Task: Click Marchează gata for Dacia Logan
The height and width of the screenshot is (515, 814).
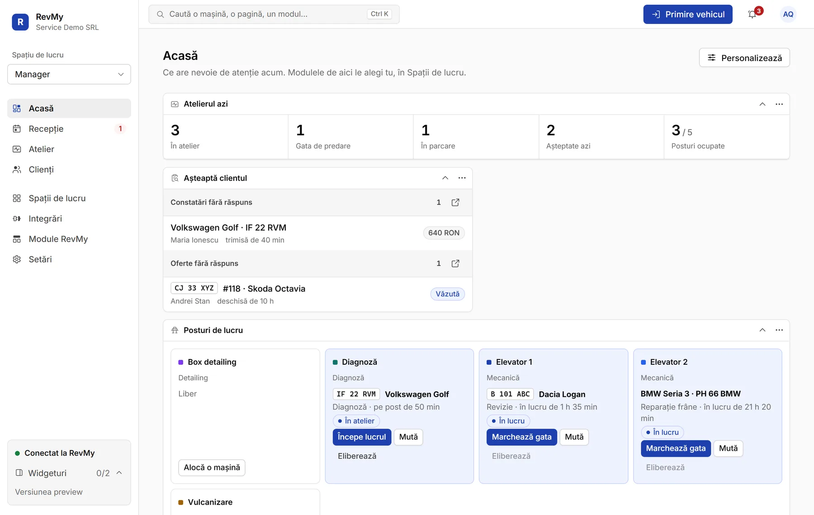Action: coord(521,437)
